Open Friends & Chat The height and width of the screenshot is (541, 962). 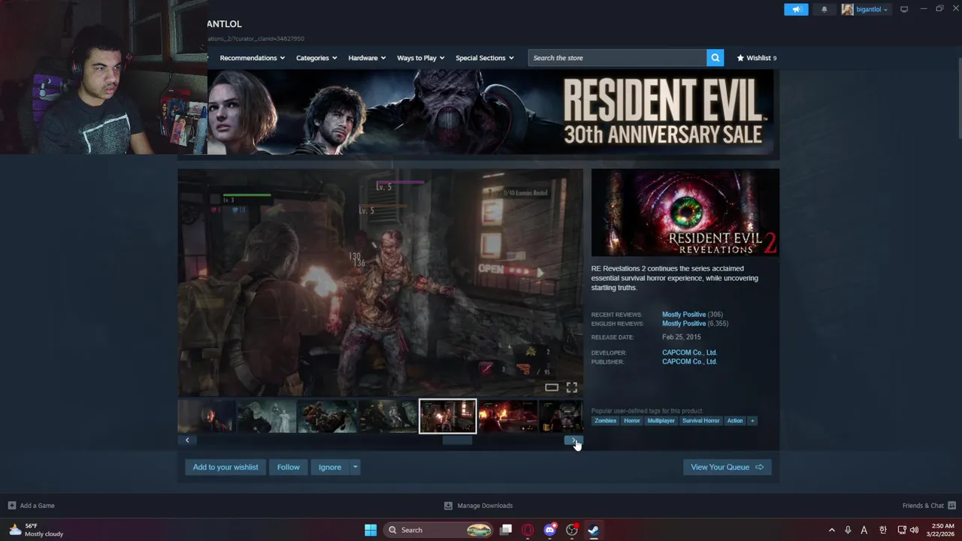[929, 506]
